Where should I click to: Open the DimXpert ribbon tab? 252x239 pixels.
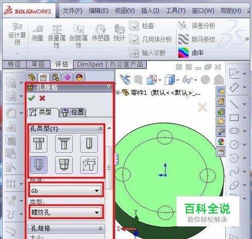[90, 64]
